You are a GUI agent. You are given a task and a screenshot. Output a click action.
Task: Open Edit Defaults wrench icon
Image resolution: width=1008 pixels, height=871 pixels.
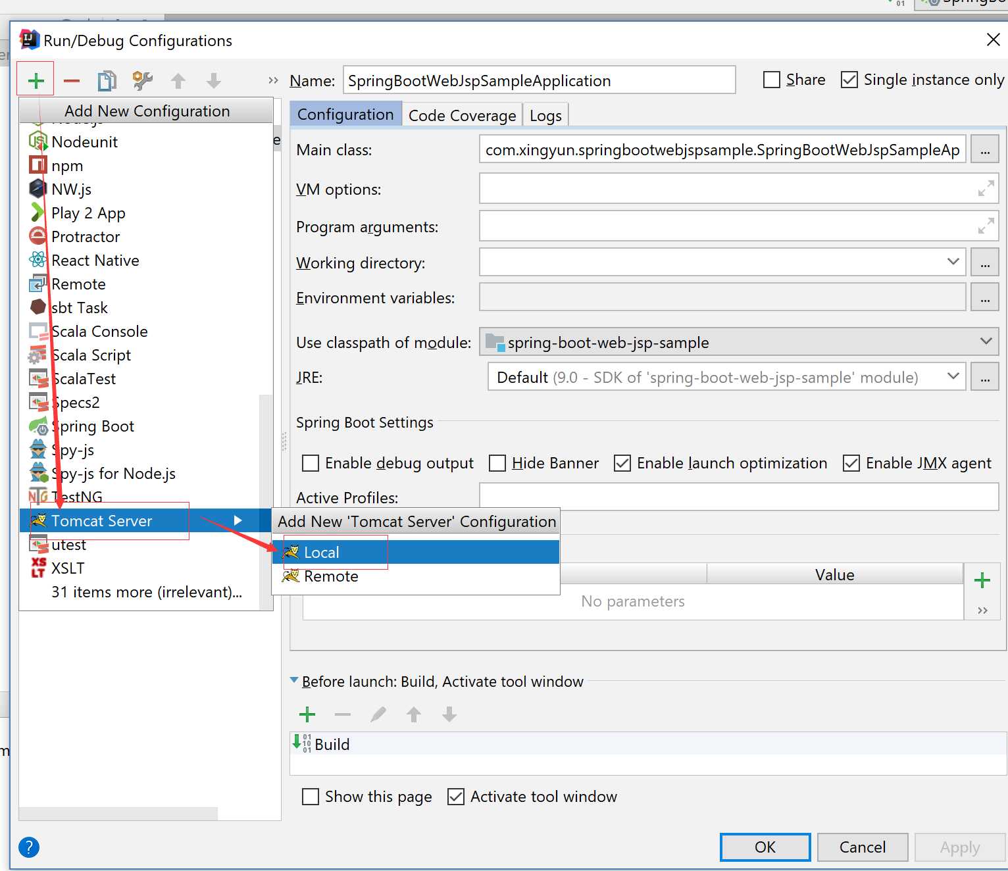pos(142,81)
